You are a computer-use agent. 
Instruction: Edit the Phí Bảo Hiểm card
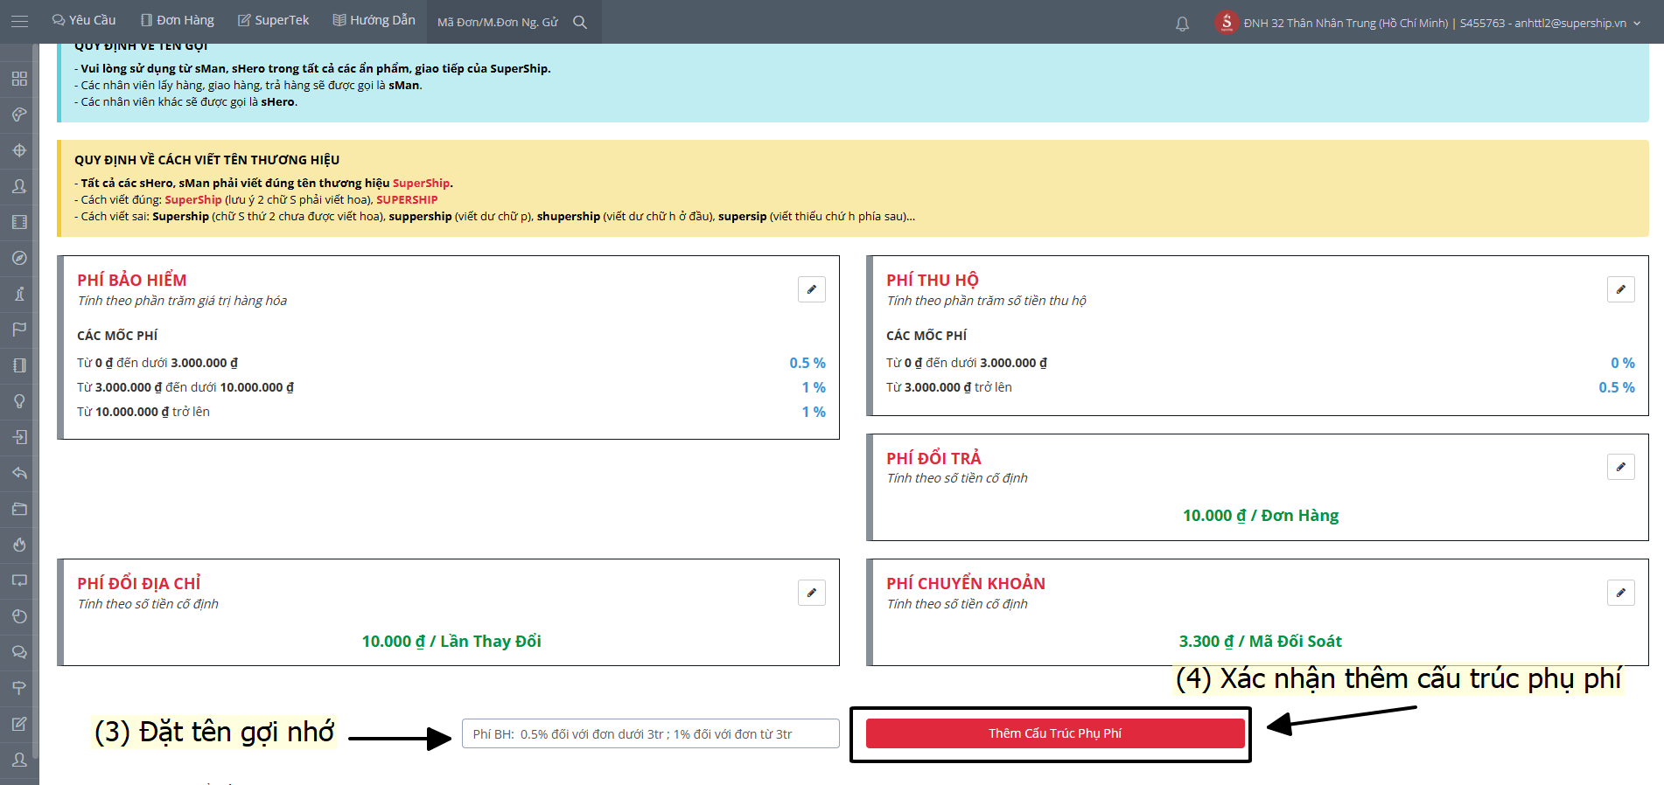[x=811, y=289]
